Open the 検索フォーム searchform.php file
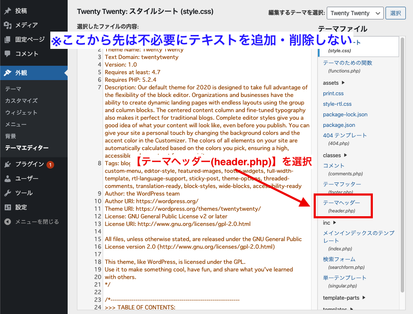The image size is (413, 314). click(344, 263)
